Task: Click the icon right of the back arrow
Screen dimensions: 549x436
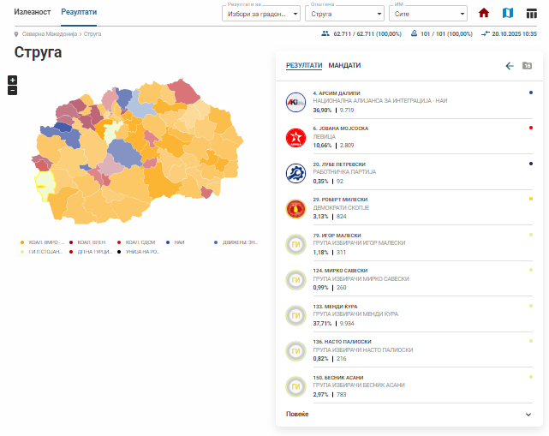Action: 527,66
